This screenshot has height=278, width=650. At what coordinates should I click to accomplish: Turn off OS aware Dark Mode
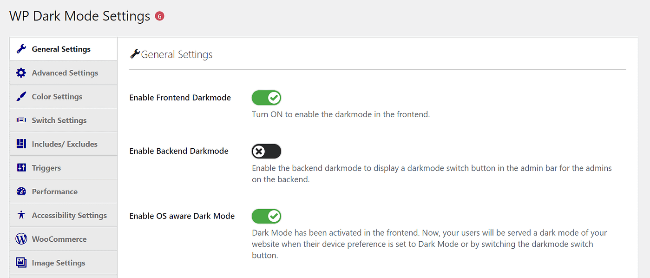coord(266,216)
